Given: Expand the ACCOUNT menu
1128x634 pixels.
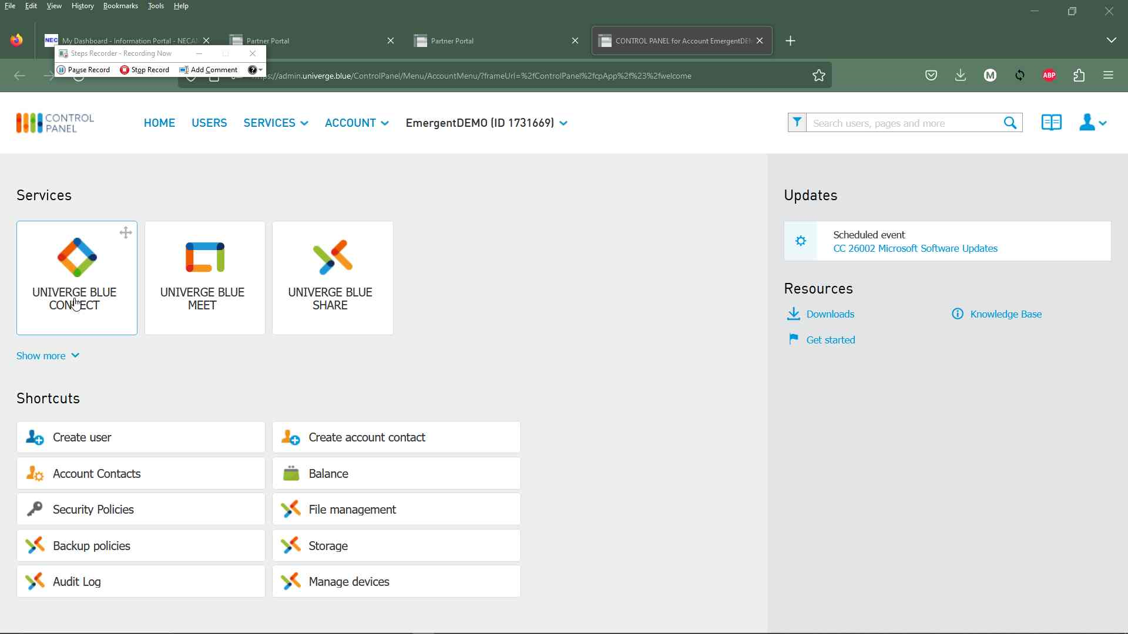Looking at the screenshot, I should click(357, 123).
